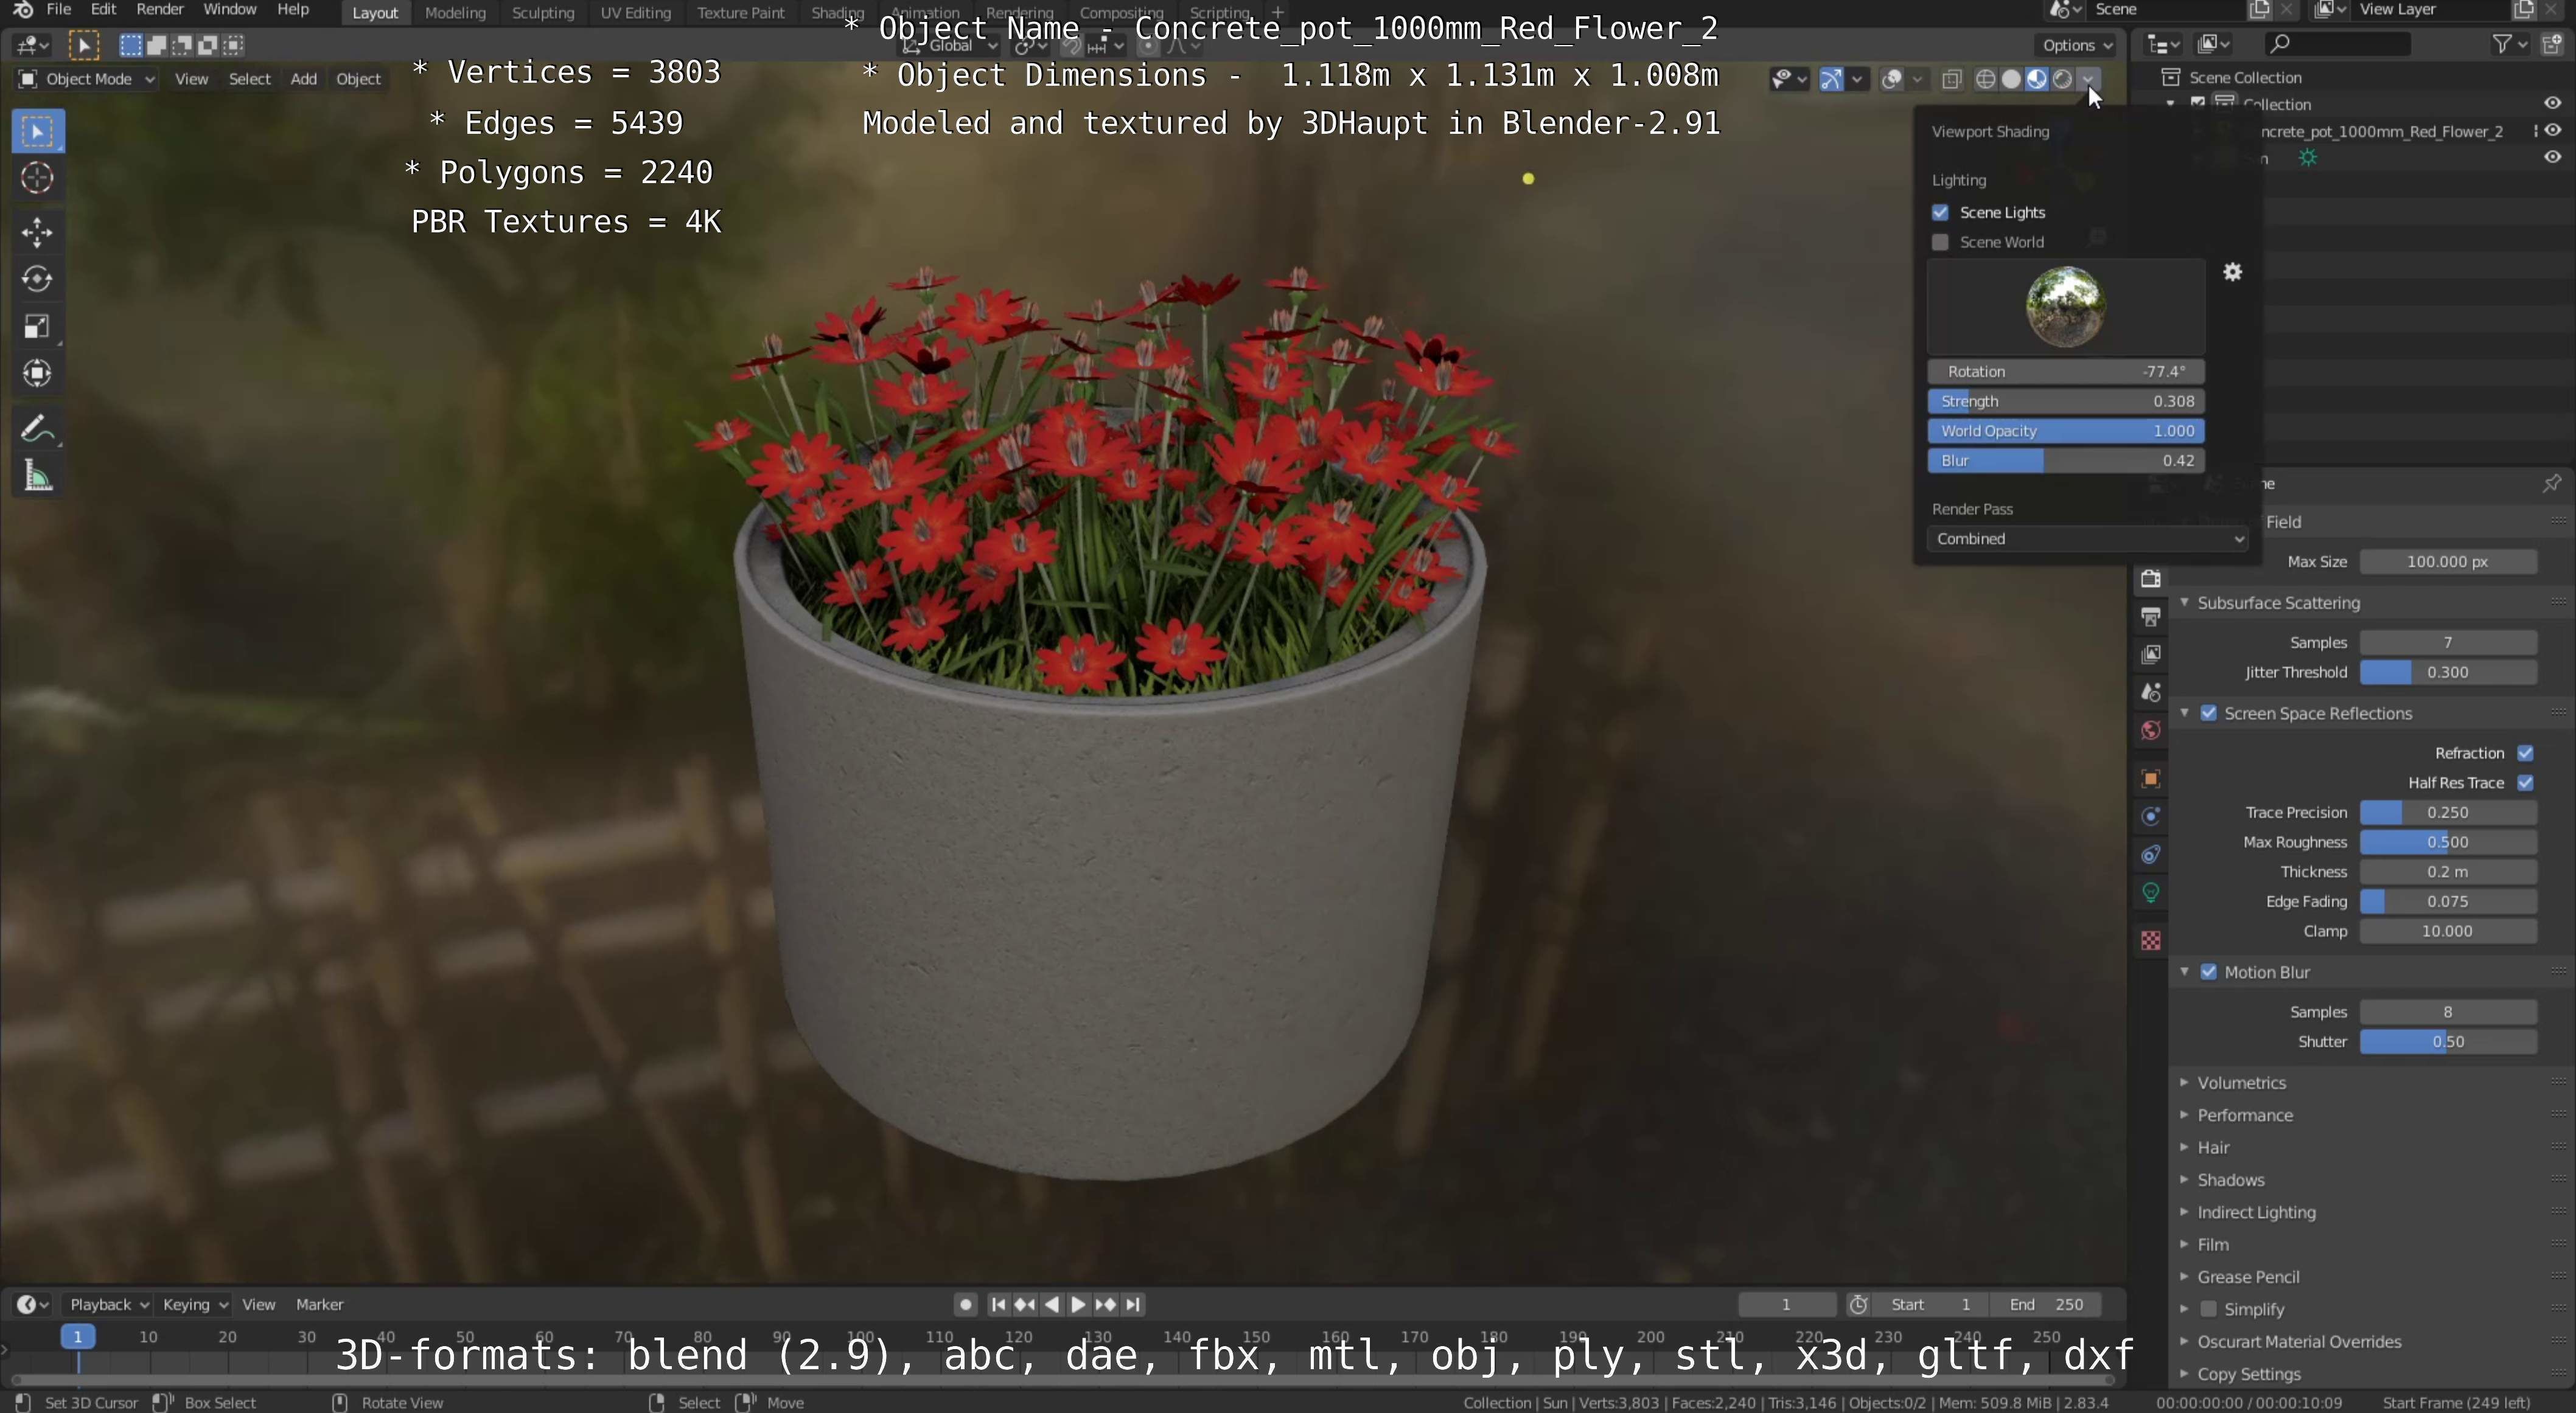Expand the Performance panel
Viewport: 2576px width, 1413px height.
click(x=2244, y=1115)
